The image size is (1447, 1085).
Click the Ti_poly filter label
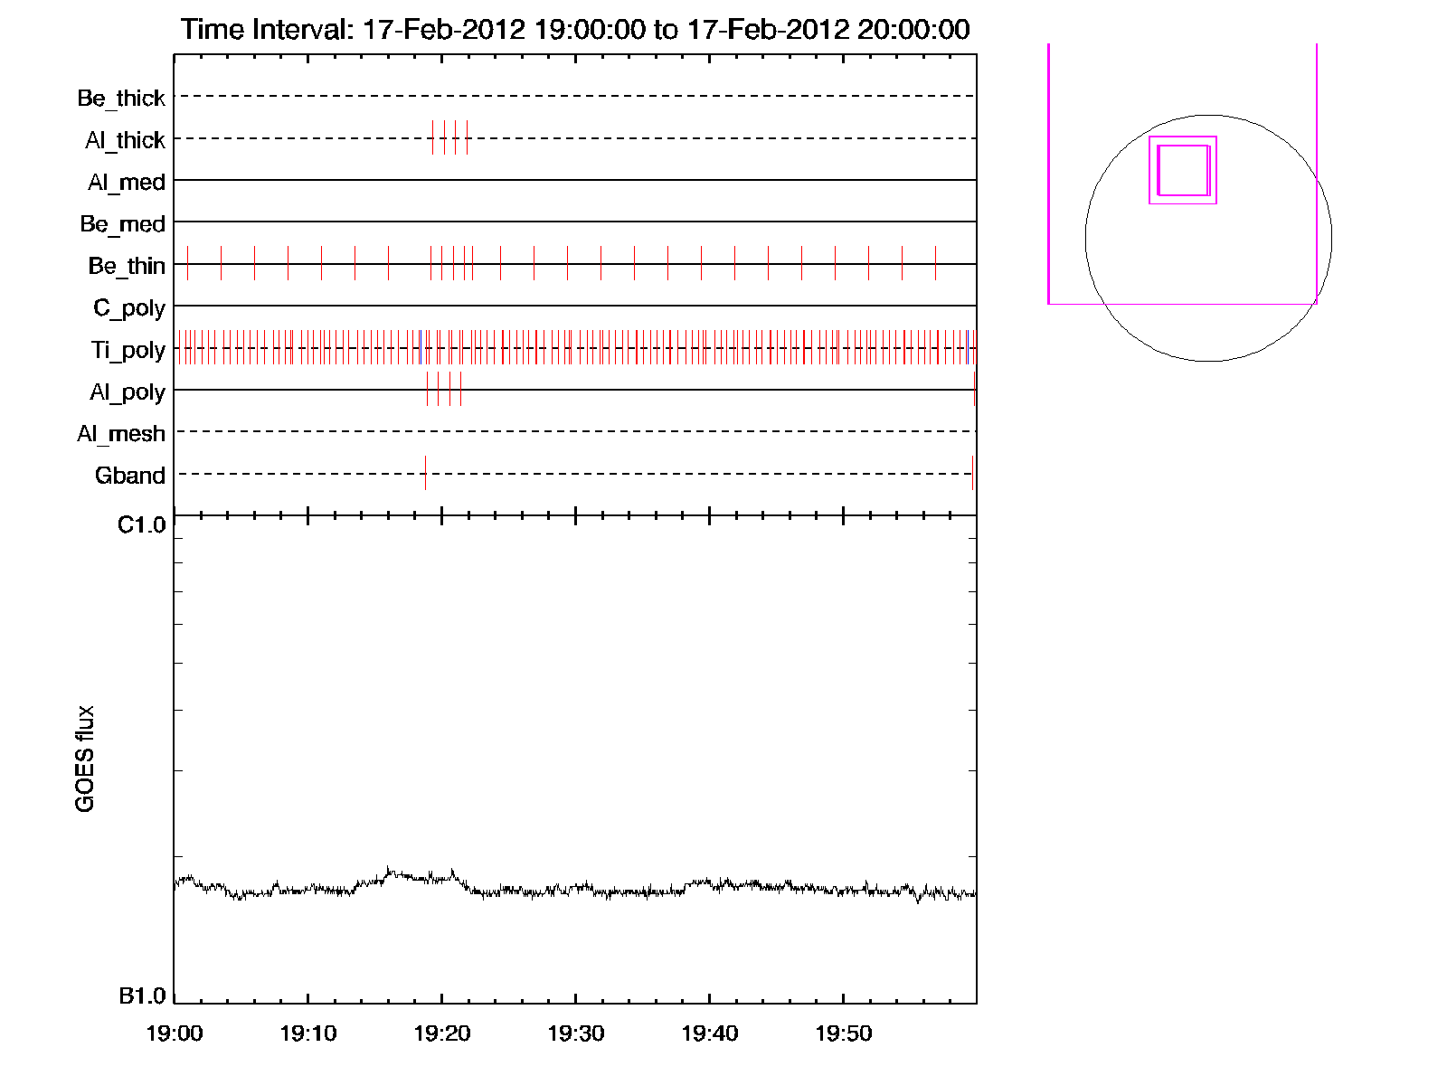coord(128,350)
